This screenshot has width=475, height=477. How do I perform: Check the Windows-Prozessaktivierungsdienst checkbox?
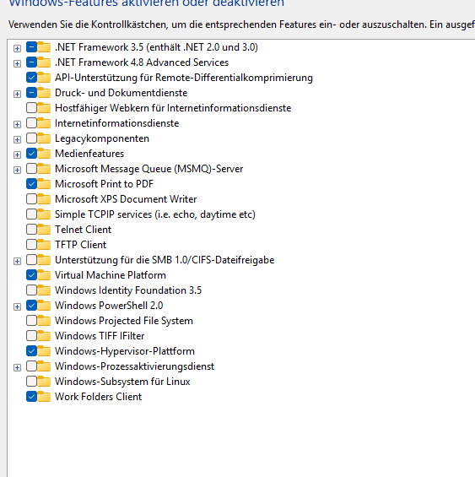31,366
